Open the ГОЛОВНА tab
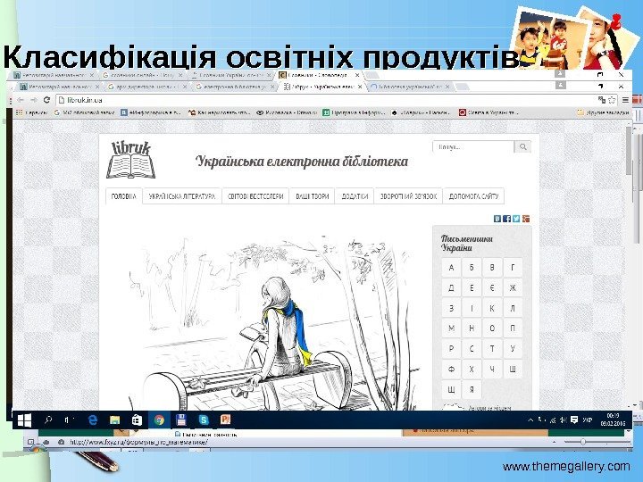 click(123, 196)
